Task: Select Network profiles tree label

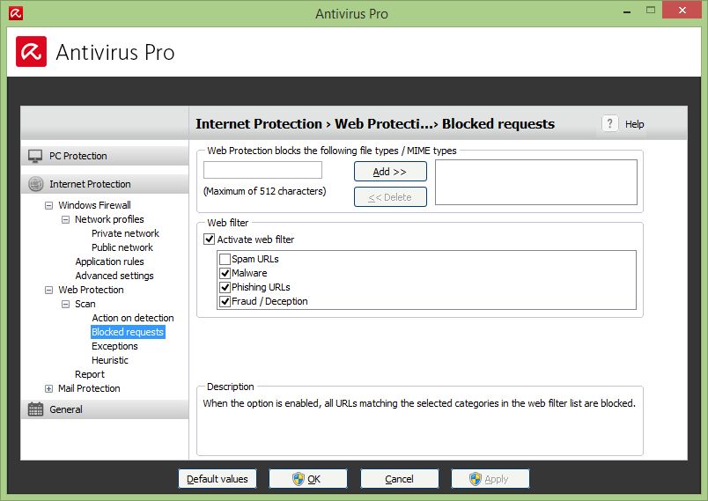Action: (x=109, y=219)
